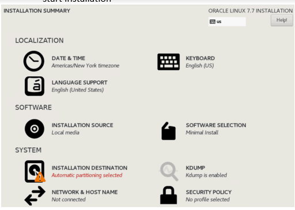Screen dimensions: 295x210
Task: Open INSTALLATION SOURCE label
Action: (x=82, y=125)
